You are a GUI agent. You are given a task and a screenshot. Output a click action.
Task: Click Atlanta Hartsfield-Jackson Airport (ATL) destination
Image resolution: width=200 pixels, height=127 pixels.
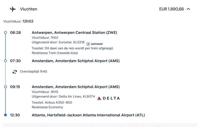point(88,115)
